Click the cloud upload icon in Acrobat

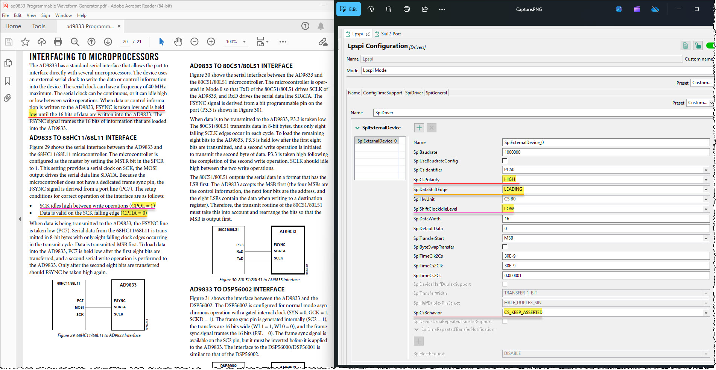coord(41,42)
